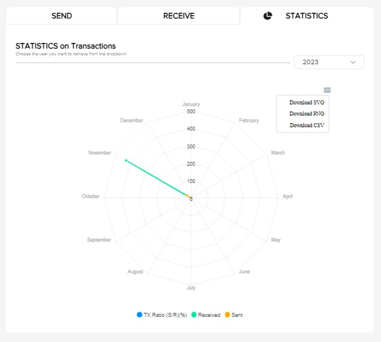Click the green Received legend marker
Viewport: 381px width, 342px height.
194,315
